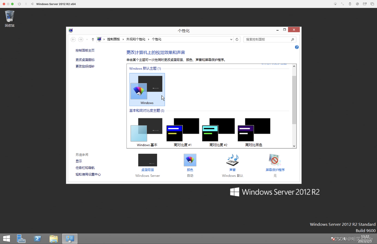Go back with the navigation arrow
The image size is (377, 244).
(x=73, y=39)
